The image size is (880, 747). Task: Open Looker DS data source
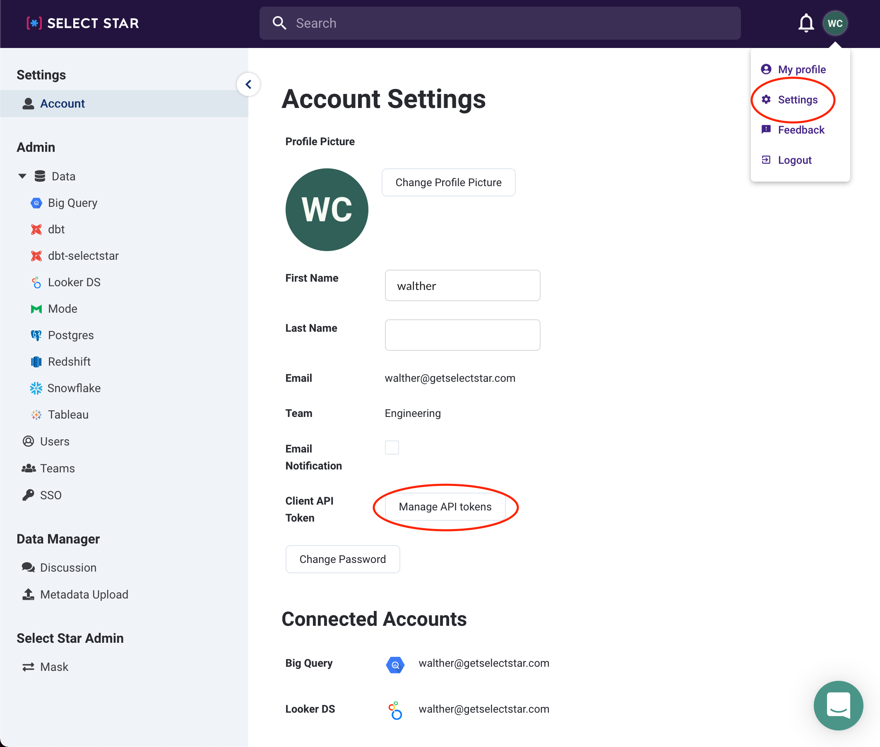click(74, 283)
